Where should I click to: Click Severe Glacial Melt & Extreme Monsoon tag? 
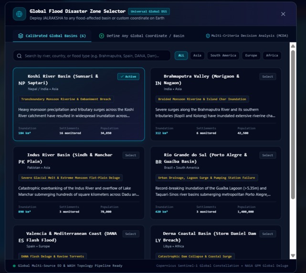[x=71, y=178]
